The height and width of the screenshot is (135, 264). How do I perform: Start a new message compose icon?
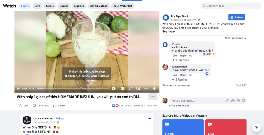[x=256, y=128]
